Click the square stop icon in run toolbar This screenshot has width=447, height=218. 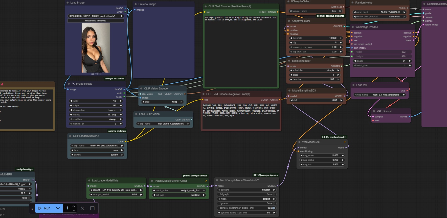click(x=92, y=208)
